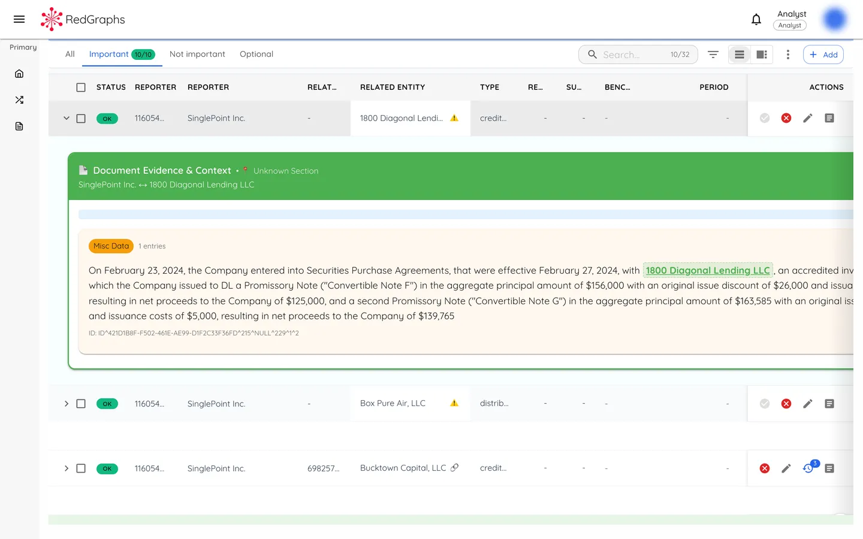
Task: View change history on the Bucktown Capital row
Action: (x=808, y=468)
